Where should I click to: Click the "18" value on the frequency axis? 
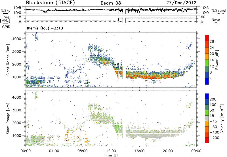pos(19,17)
